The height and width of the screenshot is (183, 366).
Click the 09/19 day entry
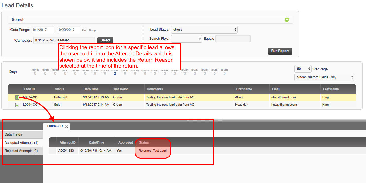[45, 72]
